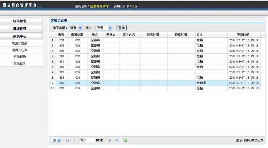
Task: Select room 312 cell
Action: click(x=62, y=67)
